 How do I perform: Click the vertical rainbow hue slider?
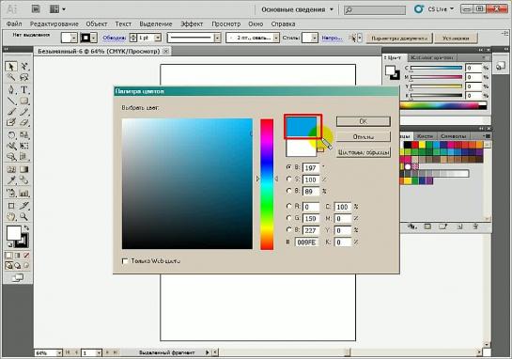coord(267,184)
